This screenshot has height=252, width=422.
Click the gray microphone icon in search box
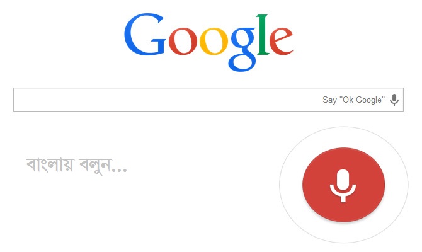point(394,100)
